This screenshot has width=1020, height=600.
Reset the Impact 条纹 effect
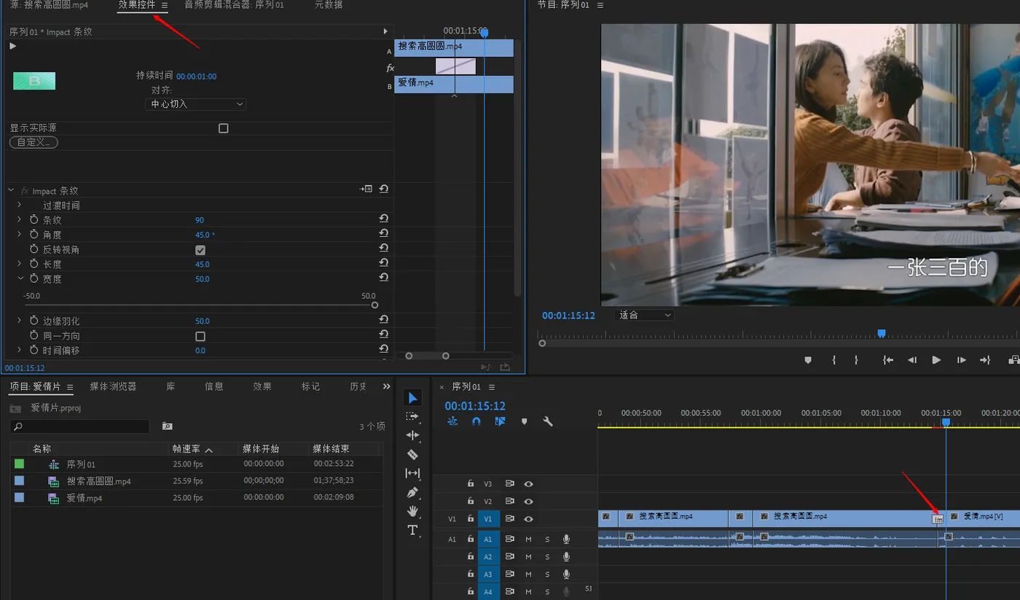click(383, 189)
